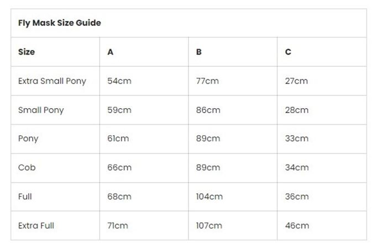
Task: Click the 'Cob' size row label
Action: click(27, 168)
